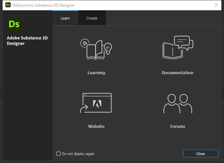The height and width of the screenshot is (163, 224).
Task: Switch to the Create tab
Action: (x=92, y=18)
